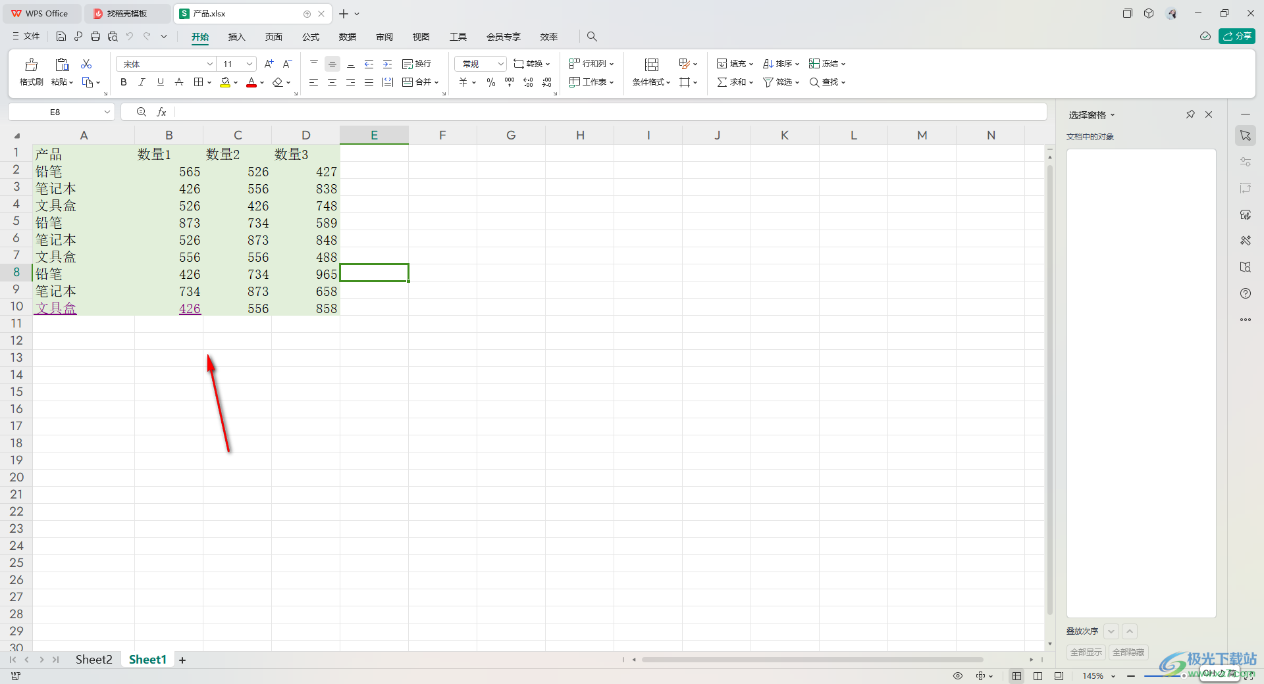The width and height of the screenshot is (1264, 684).
Task: Click the fx insert function icon
Action: coord(161,112)
